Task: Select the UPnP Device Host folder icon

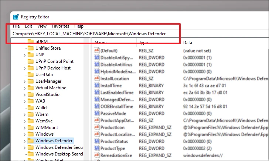Action: 31,68
